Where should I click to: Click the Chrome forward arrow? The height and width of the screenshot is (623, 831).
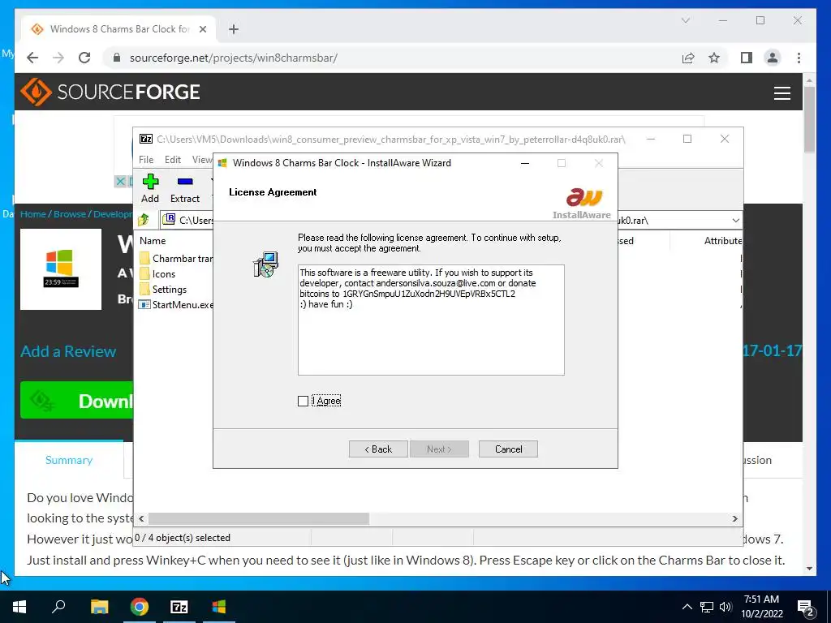coord(58,58)
